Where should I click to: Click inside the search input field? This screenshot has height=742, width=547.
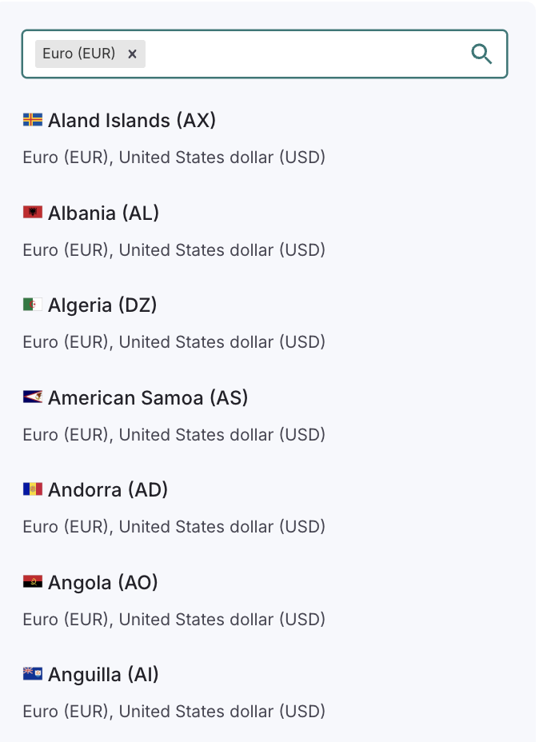pos(304,54)
